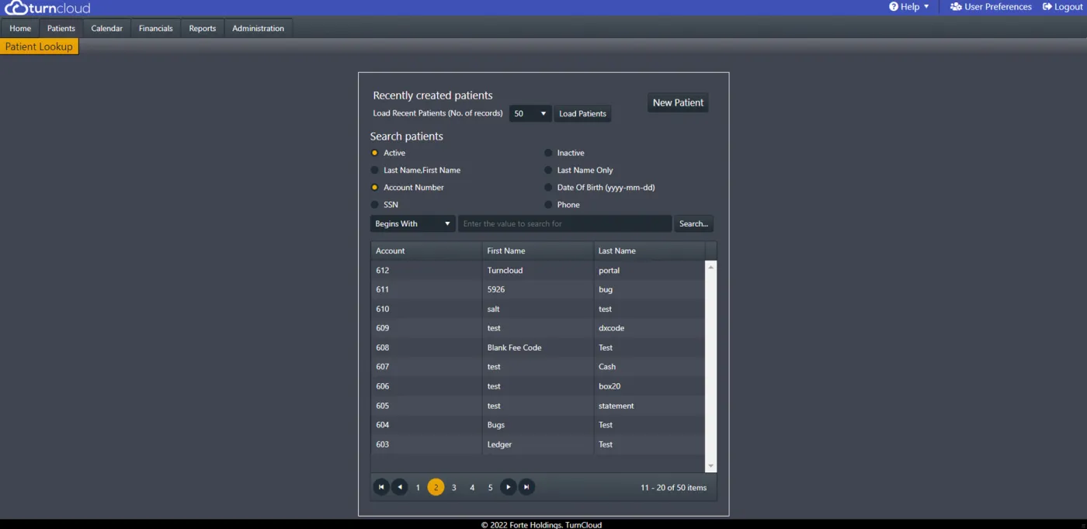Select patient row Blank Fee Code
Screen dimensions: 1087x529
click(x=537, y=347)
